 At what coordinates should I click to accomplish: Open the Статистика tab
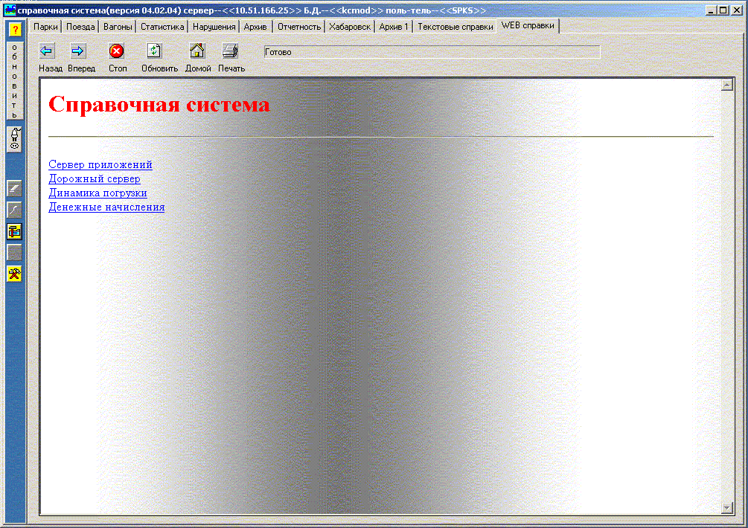click(162, 27)
